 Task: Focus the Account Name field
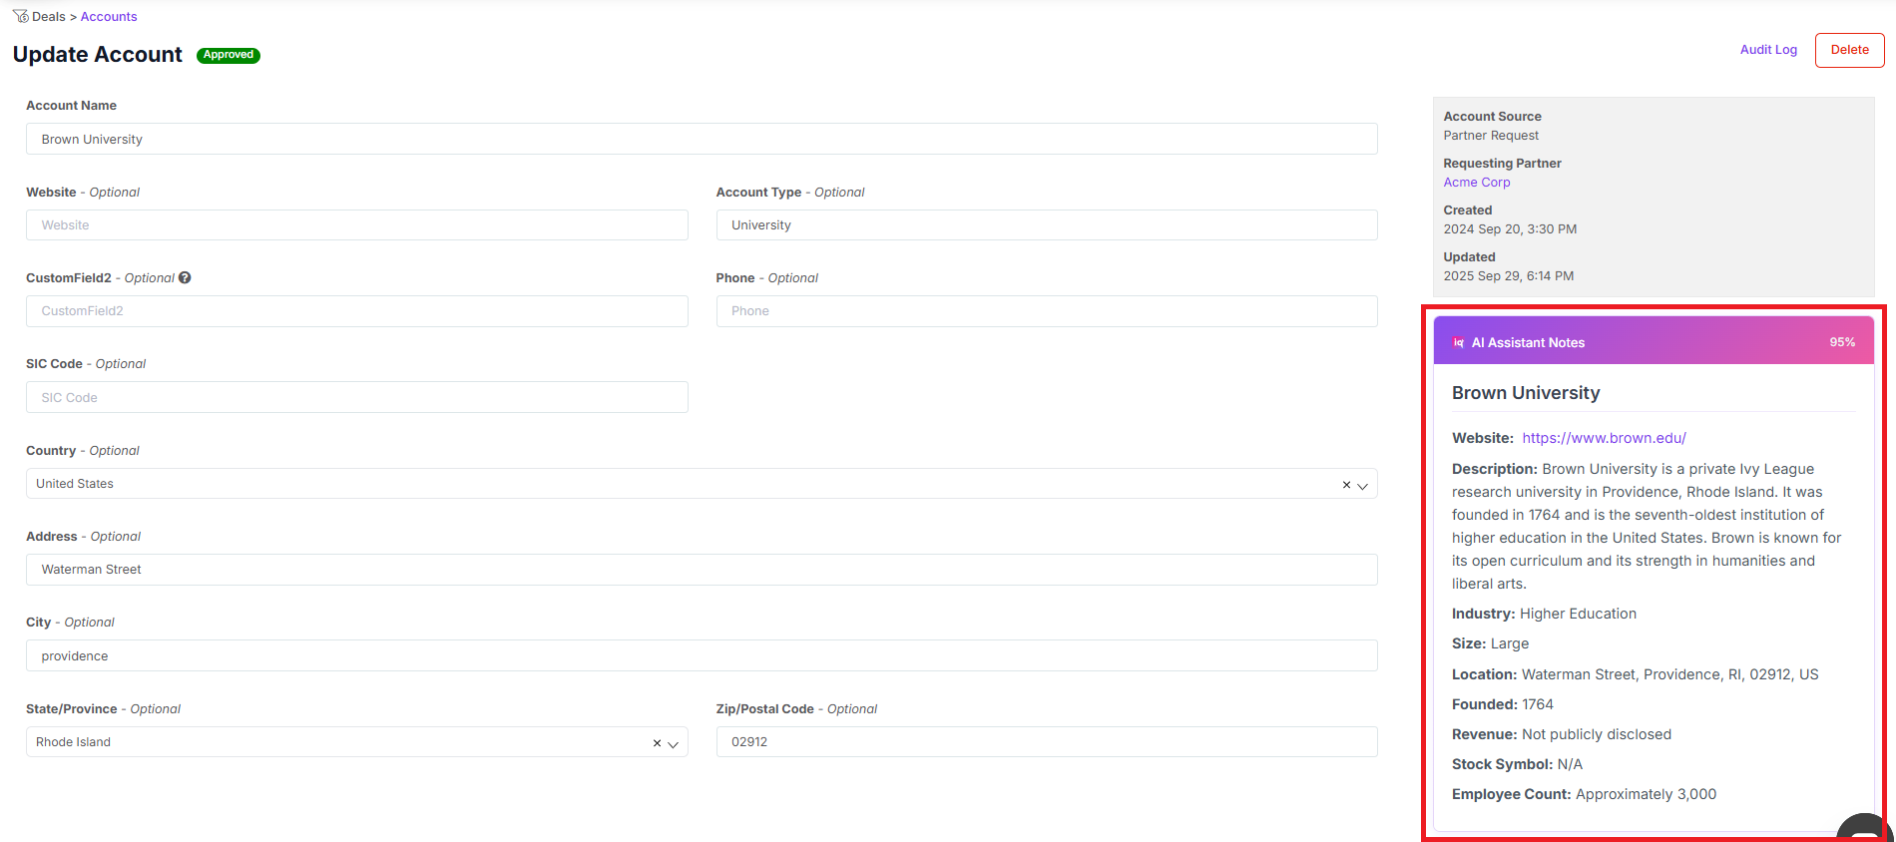(x=702, y=139)
